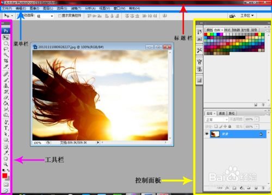Viewport: 272px width, 195px height.
Task: Pick the cyan swatch in top row
Action: tap(215, 34)
